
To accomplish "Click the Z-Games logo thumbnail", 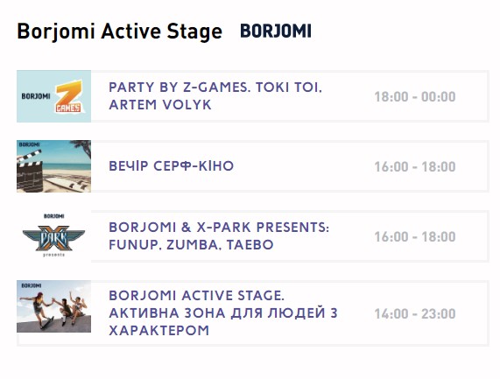I will [x=53, y=96].
